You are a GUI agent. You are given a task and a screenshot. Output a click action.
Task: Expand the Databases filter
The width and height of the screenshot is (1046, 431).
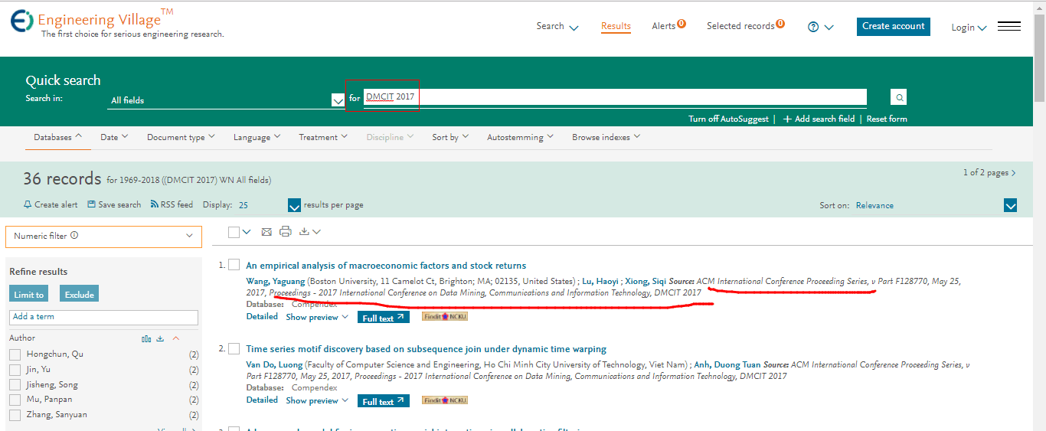(57, 137)
